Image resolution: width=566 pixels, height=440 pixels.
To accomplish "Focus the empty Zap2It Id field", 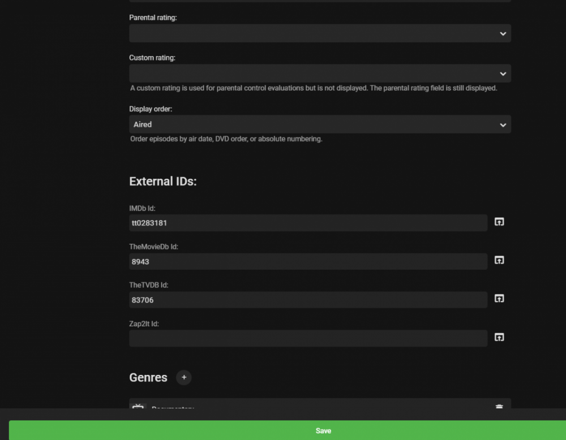I will click(x=308, y=338).
